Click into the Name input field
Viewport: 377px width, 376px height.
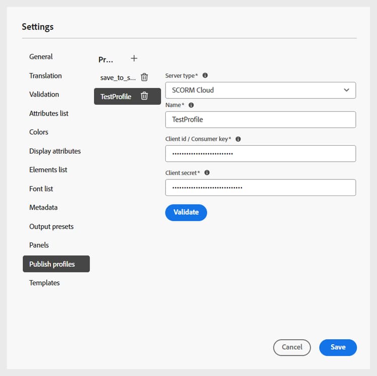click(x=260, y=120)
